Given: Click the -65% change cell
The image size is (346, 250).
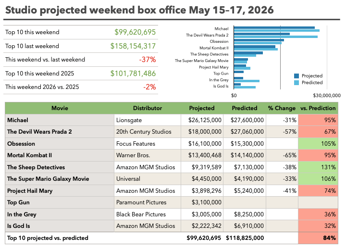Looking at the screenshot, I should click(282, 155).
